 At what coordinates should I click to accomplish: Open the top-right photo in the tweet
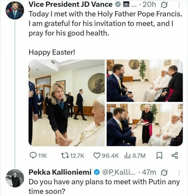point(144,80)
